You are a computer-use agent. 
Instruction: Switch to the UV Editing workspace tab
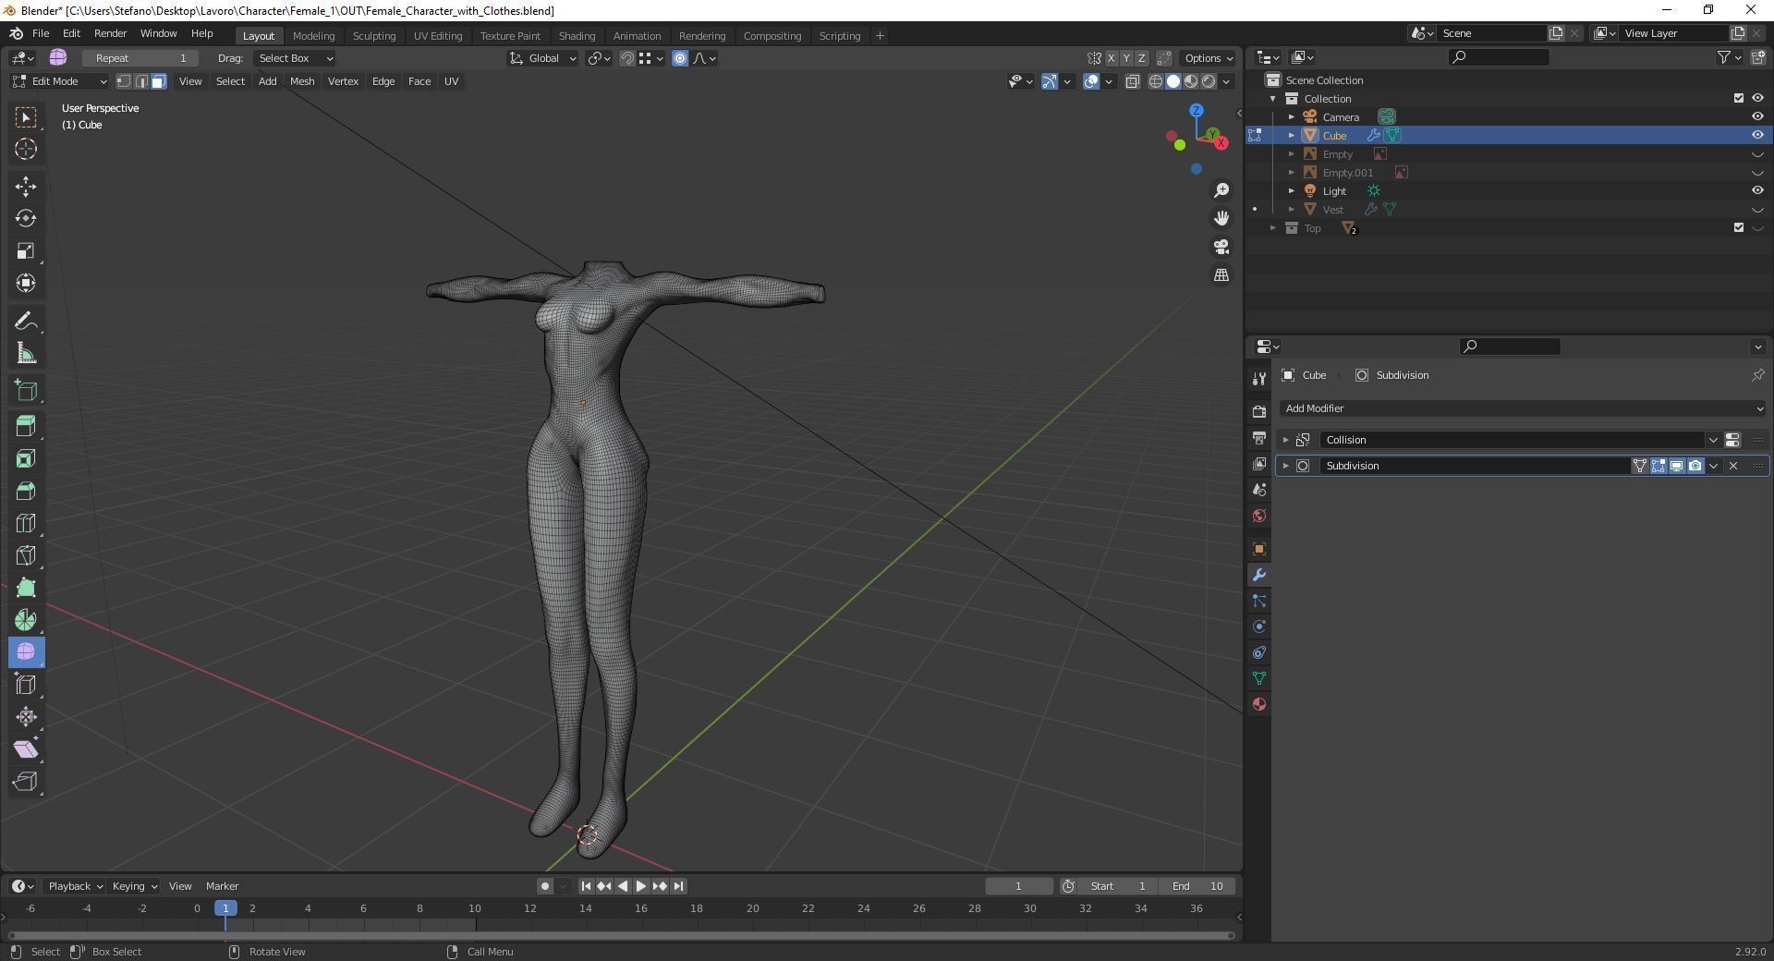coord(438,36)
